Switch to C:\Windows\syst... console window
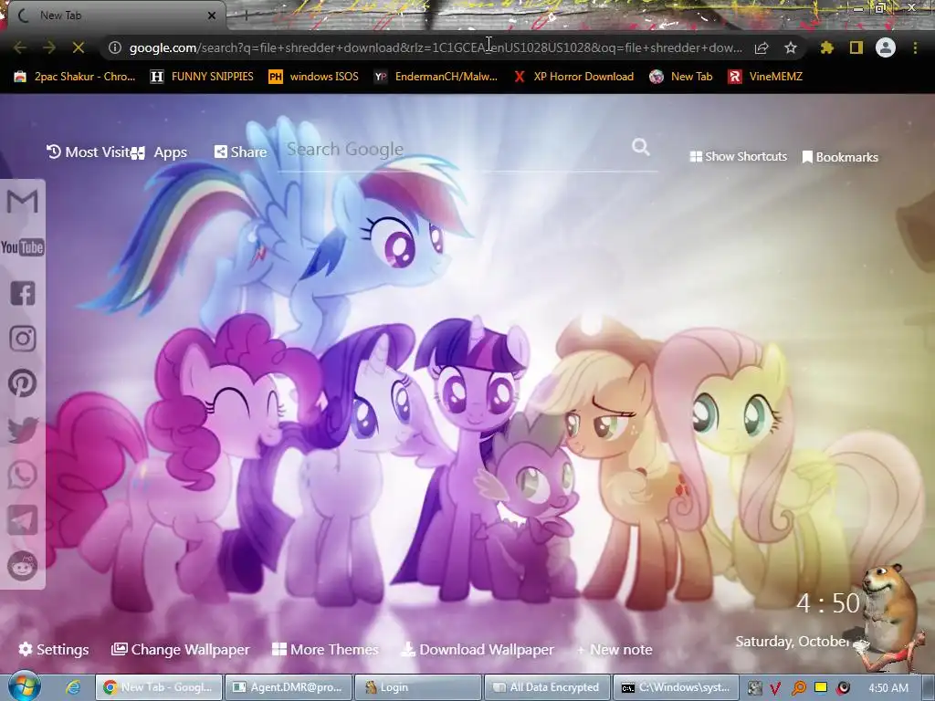This screenshot has width=935, height=701. point(677,687)
